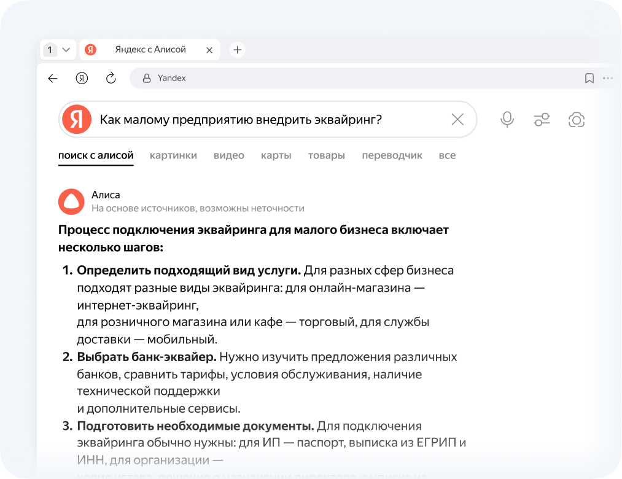Switch to видео tab
This screenshot has width=622, height=479.
click(x=229, y=155)
